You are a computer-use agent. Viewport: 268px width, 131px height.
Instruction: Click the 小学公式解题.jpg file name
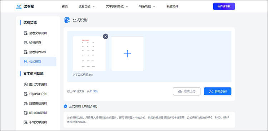click(x=83, y=75)
